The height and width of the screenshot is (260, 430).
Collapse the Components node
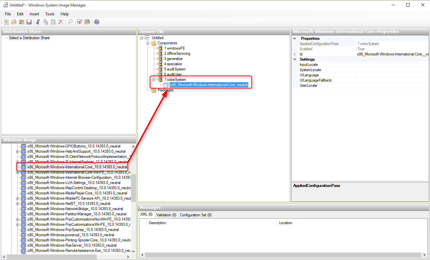coord(148,43)
